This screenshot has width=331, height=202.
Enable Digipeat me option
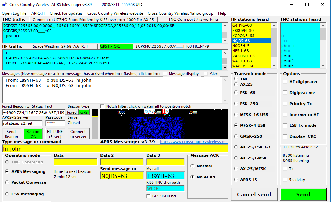(285, 93)
